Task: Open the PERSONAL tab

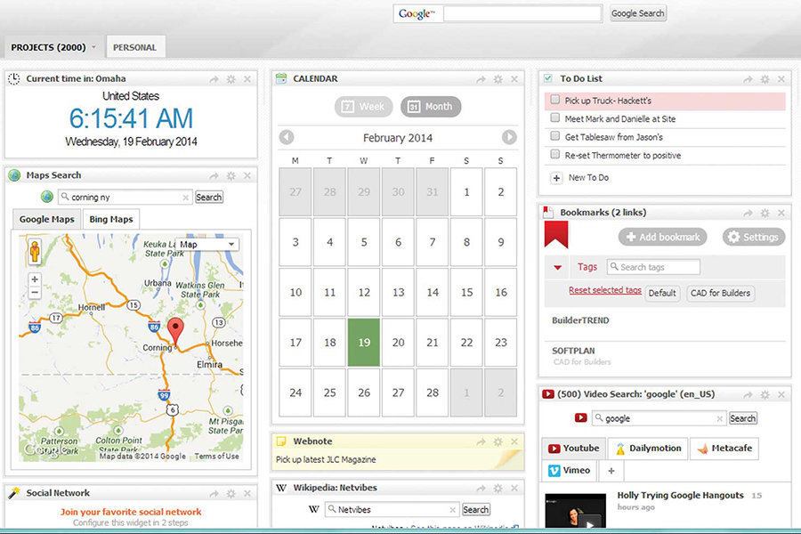Action: point(135,46)
